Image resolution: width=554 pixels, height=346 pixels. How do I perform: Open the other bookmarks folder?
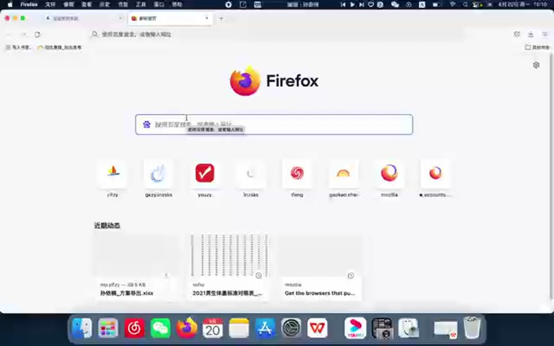point(536,47)
